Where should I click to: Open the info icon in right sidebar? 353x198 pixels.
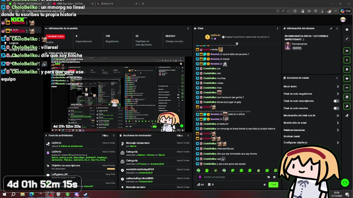pos(347,29)
